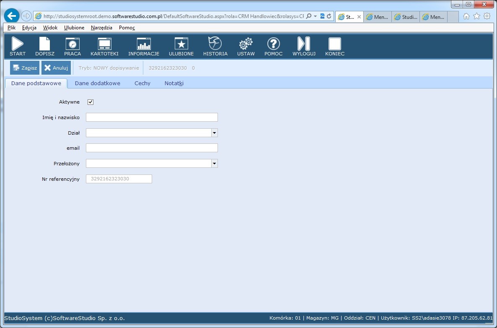Open the Widok menu
The image size is (497, 328).
pos(50,28)
